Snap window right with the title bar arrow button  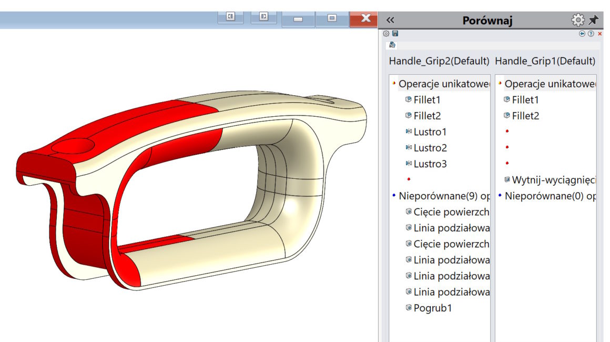pyautogui.click(x=263, y=17)
